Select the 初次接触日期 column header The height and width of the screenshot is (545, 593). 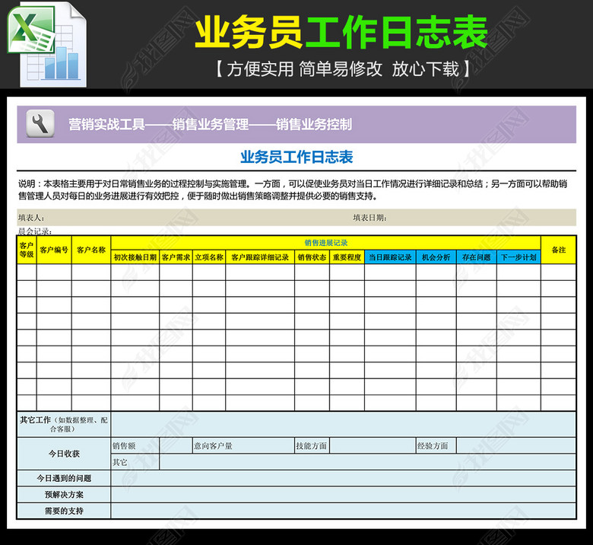point(135,257)
